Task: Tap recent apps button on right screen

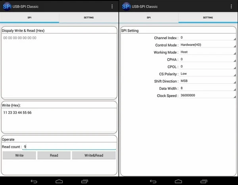Action: point(204,181)
